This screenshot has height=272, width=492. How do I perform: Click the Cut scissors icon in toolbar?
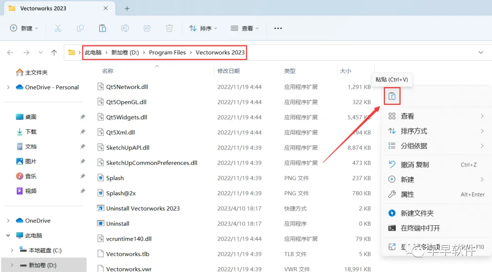pos(58,29)
